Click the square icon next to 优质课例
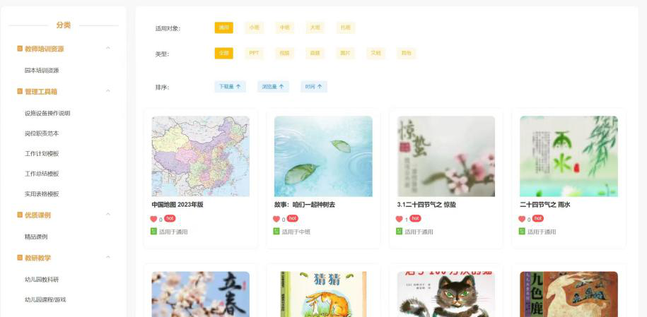647x317 pixels. tap(20, 215)
